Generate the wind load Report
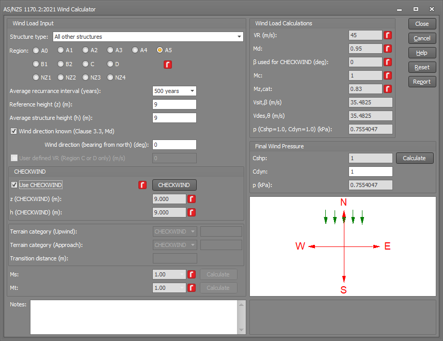This screenshot has height=341, width=443. [x=422, y=82]
